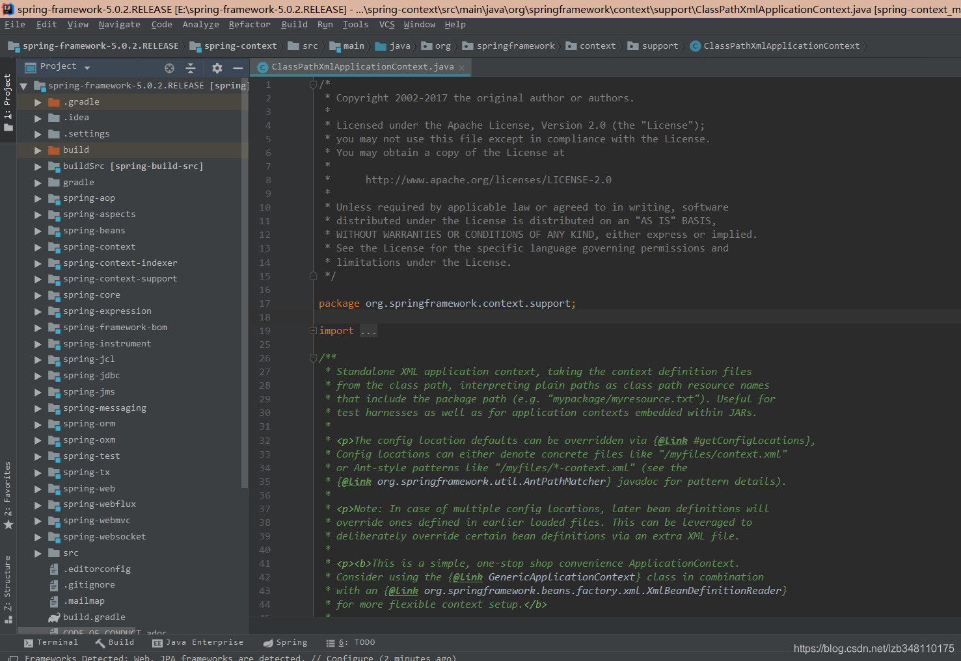The height and width of the screenshot is (661, 961).
Task: Open the Build tool window
Action: (x=115, y=642)
